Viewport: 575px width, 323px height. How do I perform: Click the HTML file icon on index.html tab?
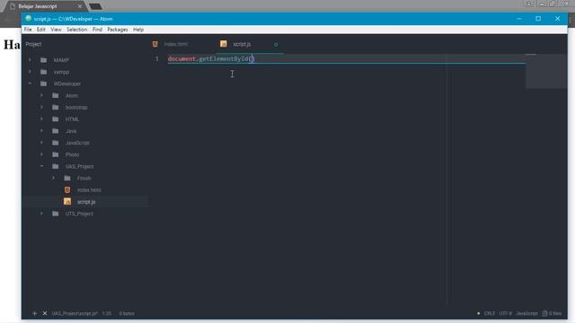[x=155, y=44]
